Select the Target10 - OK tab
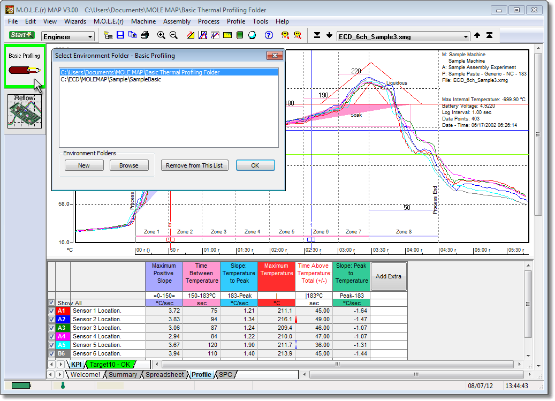The image size is (555, 401). pyautogui.click(x=110, y=364)
